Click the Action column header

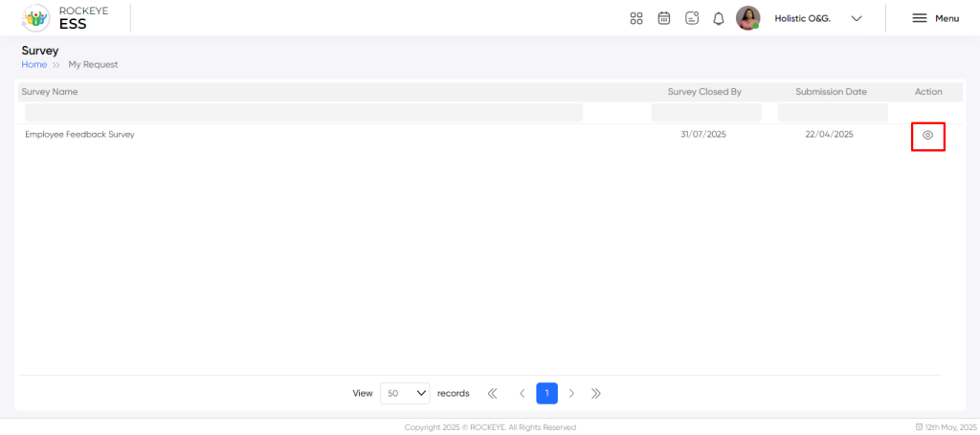(x=928, y=92)
